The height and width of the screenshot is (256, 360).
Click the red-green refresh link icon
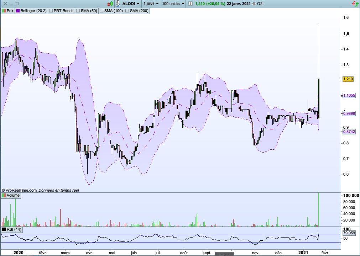(x=355, y=4)
